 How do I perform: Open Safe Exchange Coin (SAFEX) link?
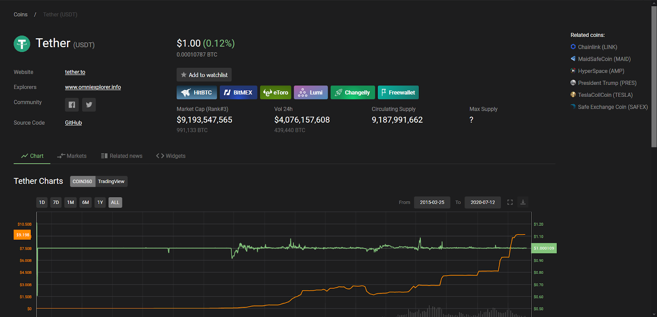613,106
